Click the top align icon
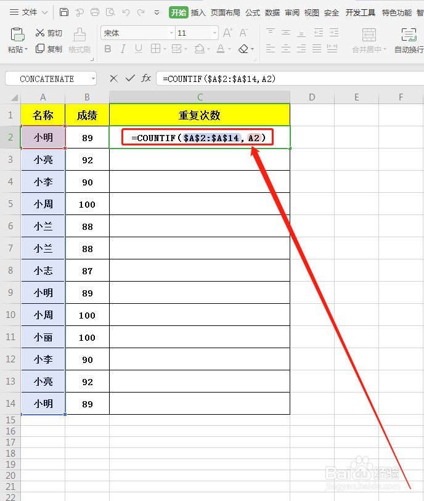424x501 pixels. pos(271,33)
